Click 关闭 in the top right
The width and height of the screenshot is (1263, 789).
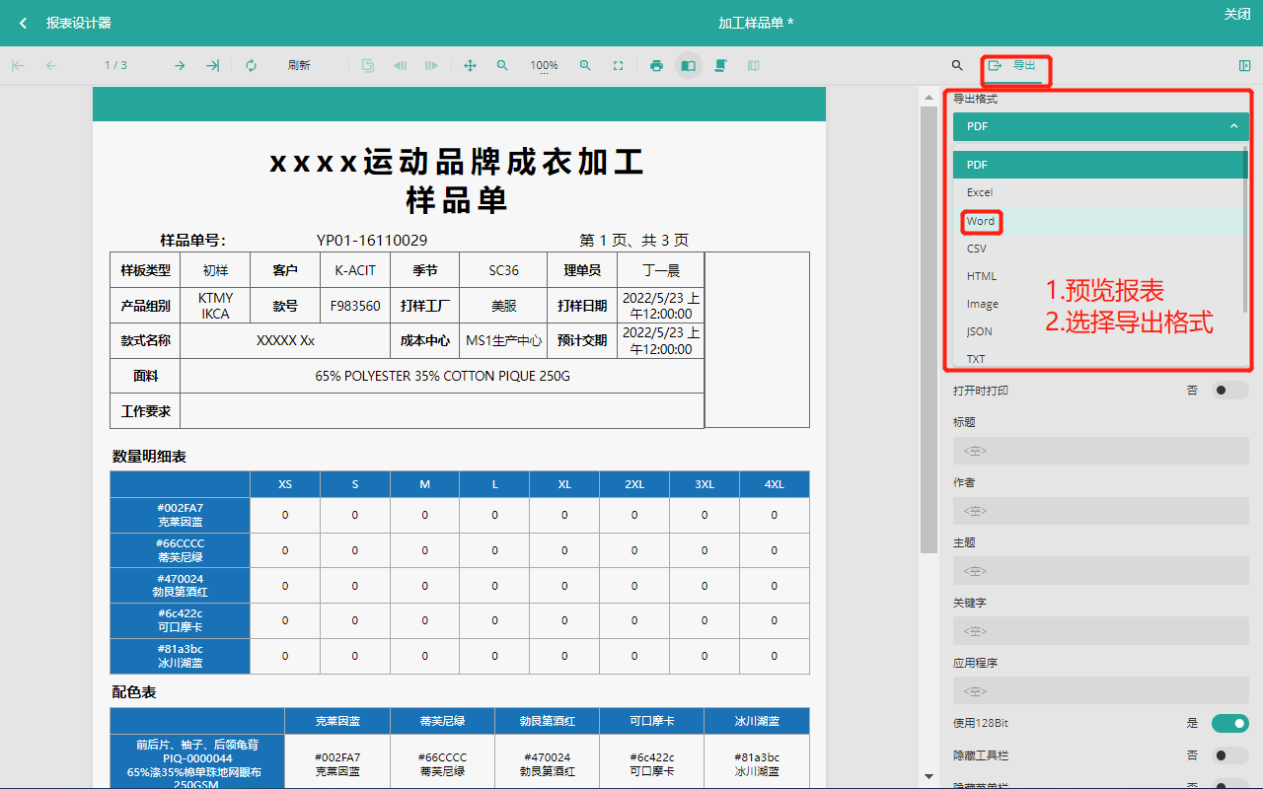click(x=1236, y=14)
